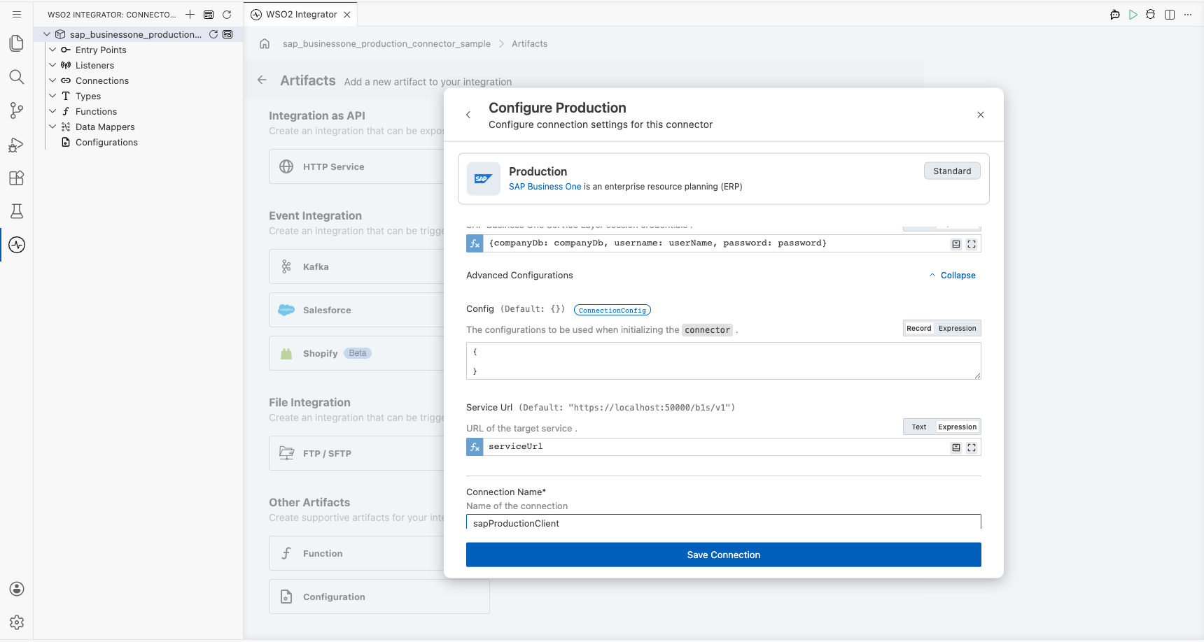Switch Service Url input to Text mode

click(x=919, y=427)
